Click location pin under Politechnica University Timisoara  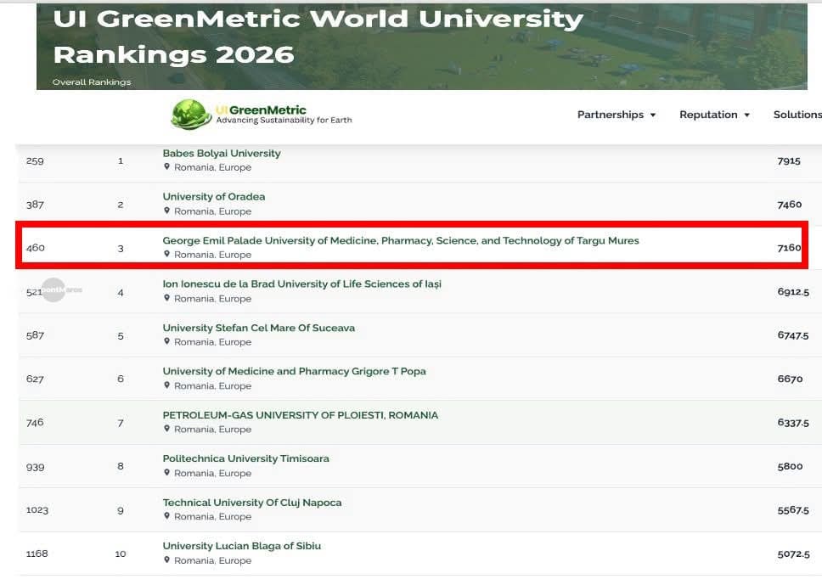click(166, 472)
